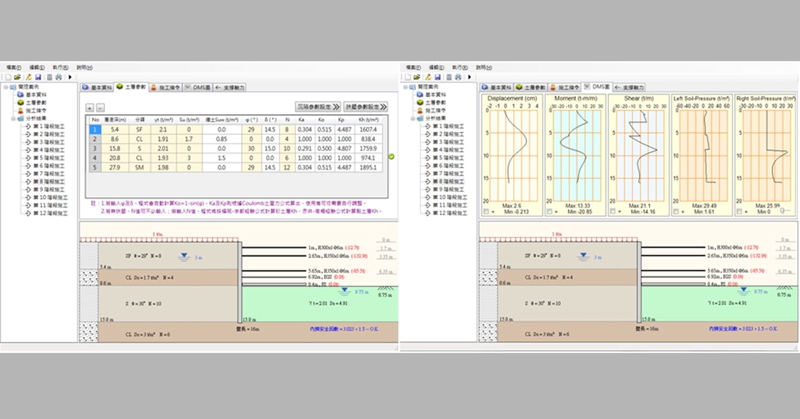Select 第 8 階段施工 in the left window tree
Viewport: 800px width, 419px height.
coord(49,182)
